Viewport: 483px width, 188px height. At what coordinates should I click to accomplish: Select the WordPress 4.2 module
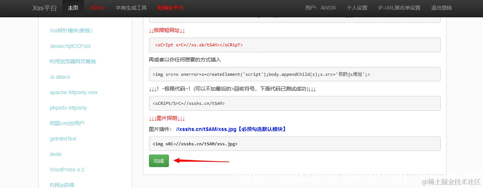tap(67, 170)
